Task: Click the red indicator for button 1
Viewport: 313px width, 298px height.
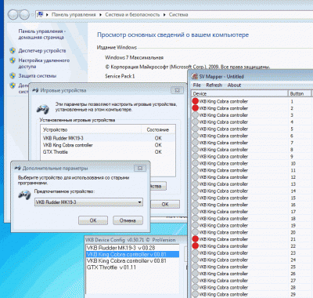Action: [x=195, y=101]
